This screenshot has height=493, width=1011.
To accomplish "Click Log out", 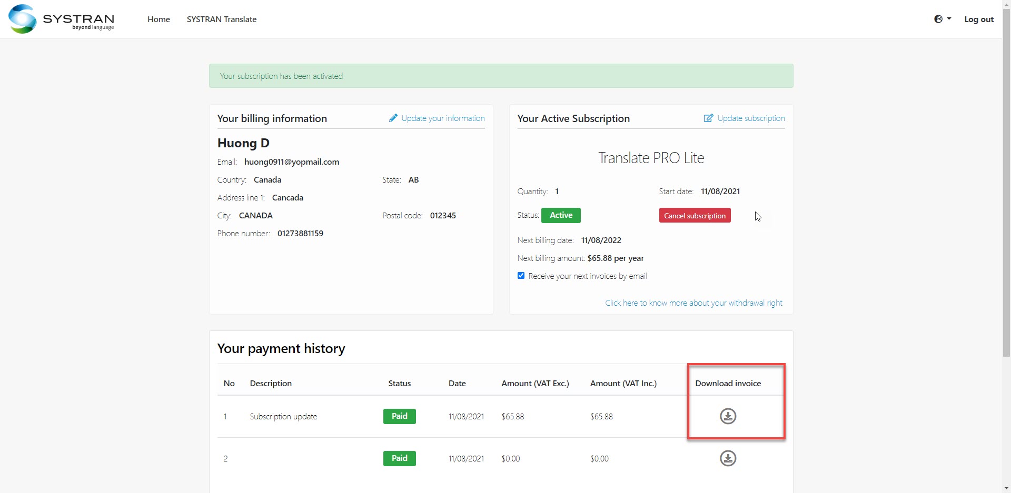I will [978, 19].
